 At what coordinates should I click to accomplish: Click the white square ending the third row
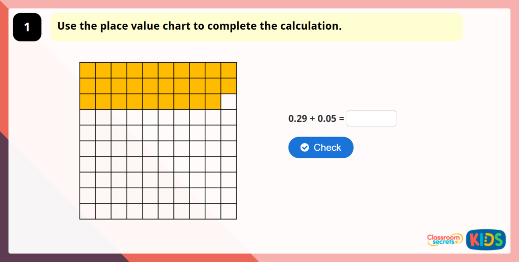point(229,102)
